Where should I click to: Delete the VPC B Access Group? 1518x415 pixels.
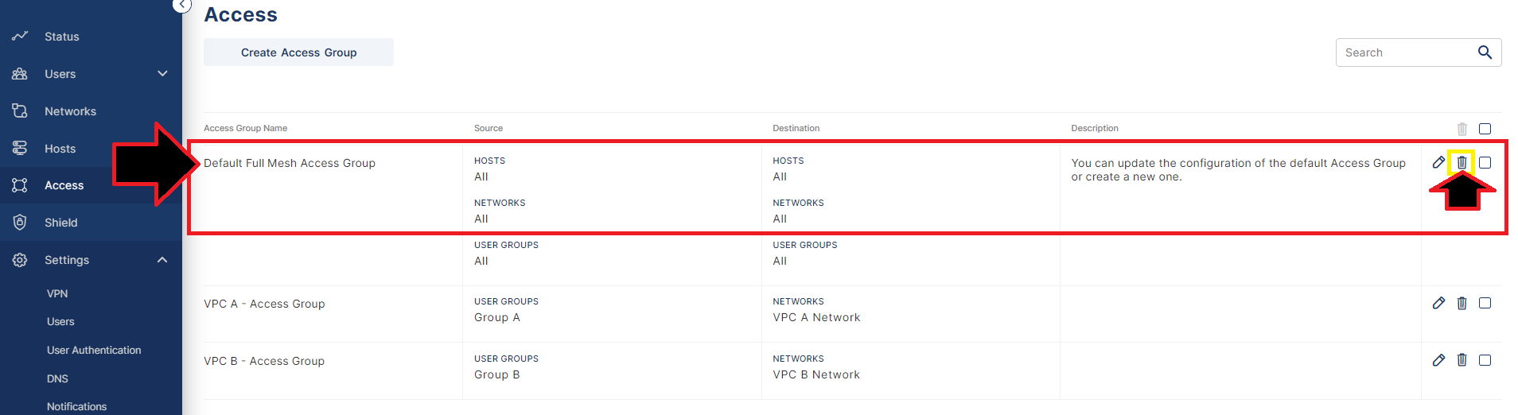coord(1462,360)
